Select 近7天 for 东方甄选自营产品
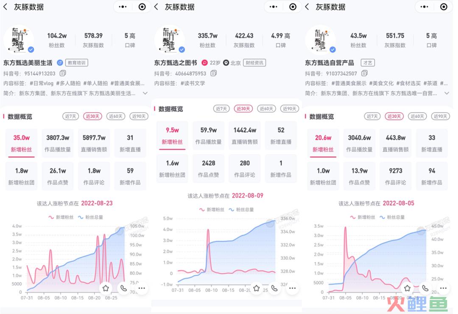This screenshot has height=314, width=458. click(x=372, y=116)
